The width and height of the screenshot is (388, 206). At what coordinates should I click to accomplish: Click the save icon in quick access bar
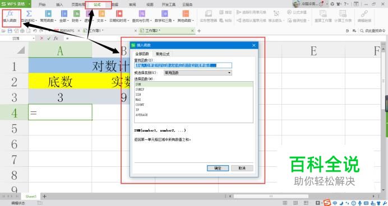(10, 31)
